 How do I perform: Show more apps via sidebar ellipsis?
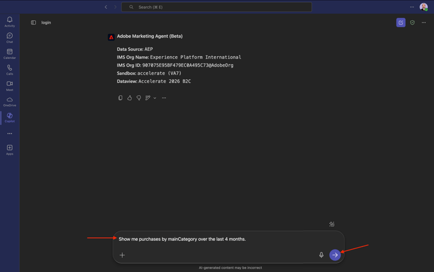[x=10, y=133]
